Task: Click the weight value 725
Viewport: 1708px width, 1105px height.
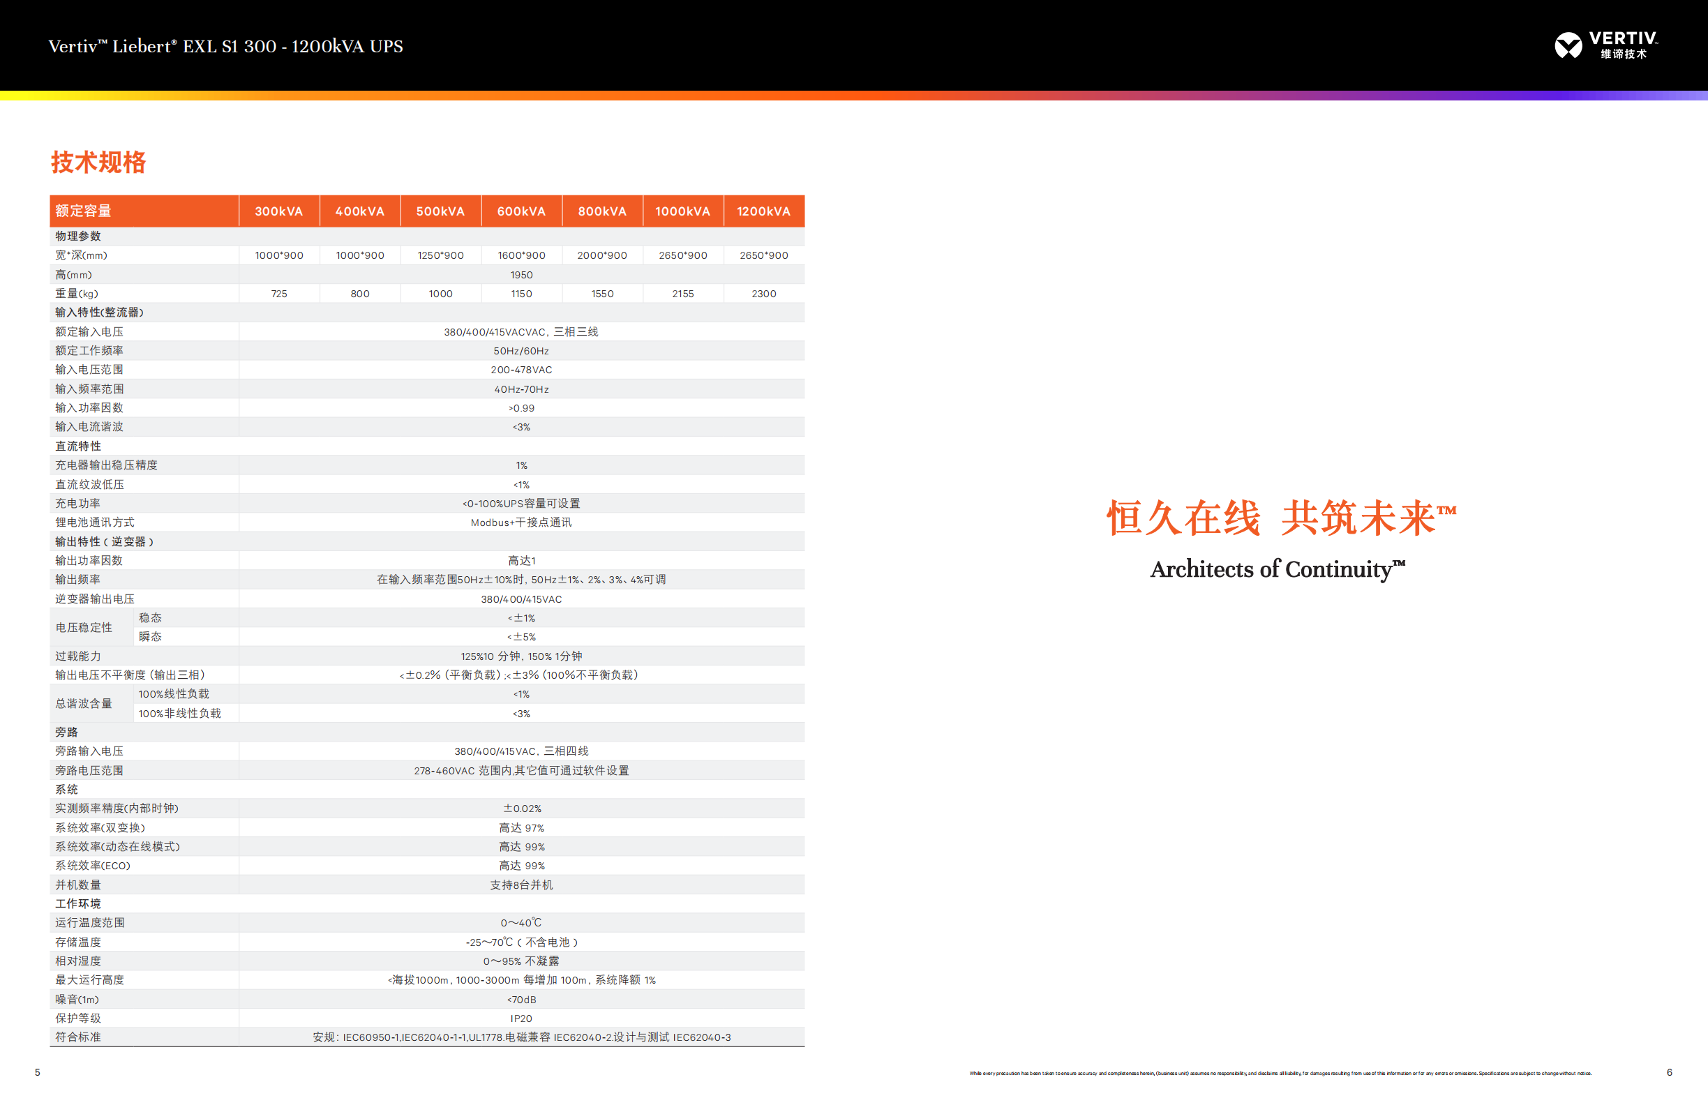Action: (x=279, y=294)
